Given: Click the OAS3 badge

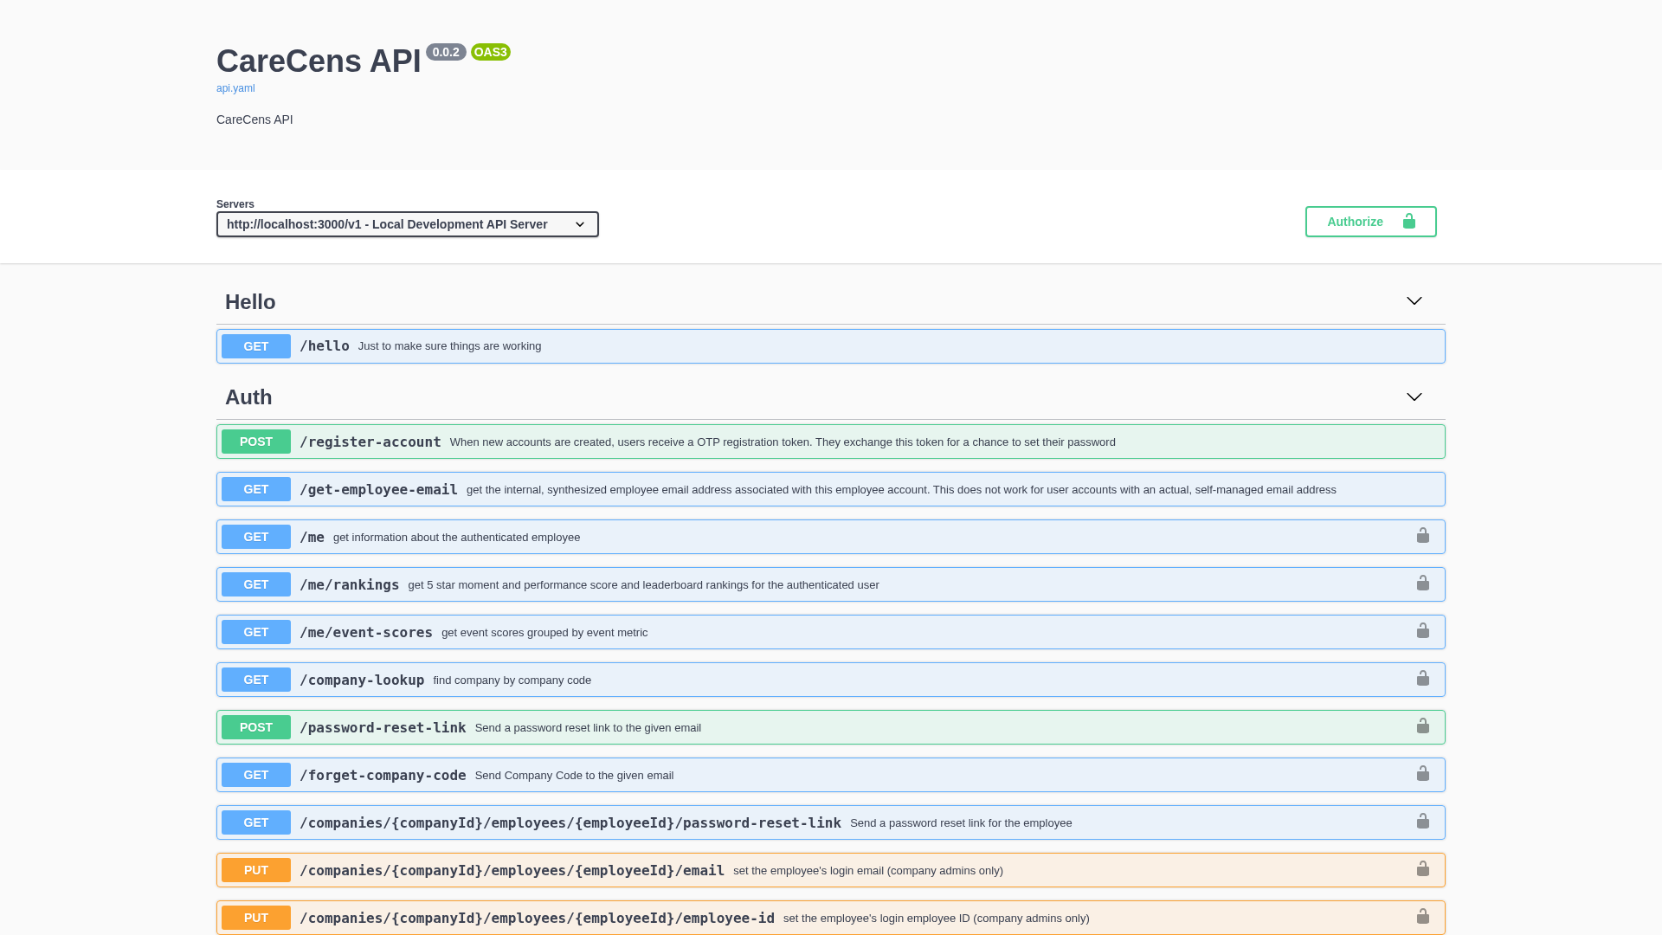Looking at the screenshot, I should pos(491,52).
